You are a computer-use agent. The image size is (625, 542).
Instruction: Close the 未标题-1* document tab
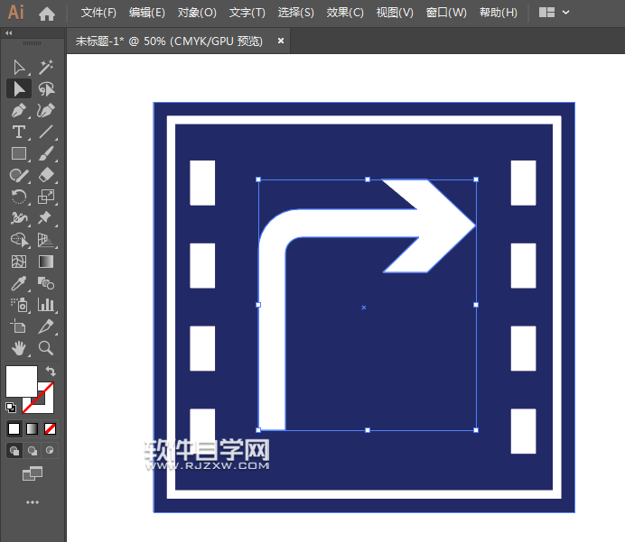pyautogui.click(x=281, y=41)
